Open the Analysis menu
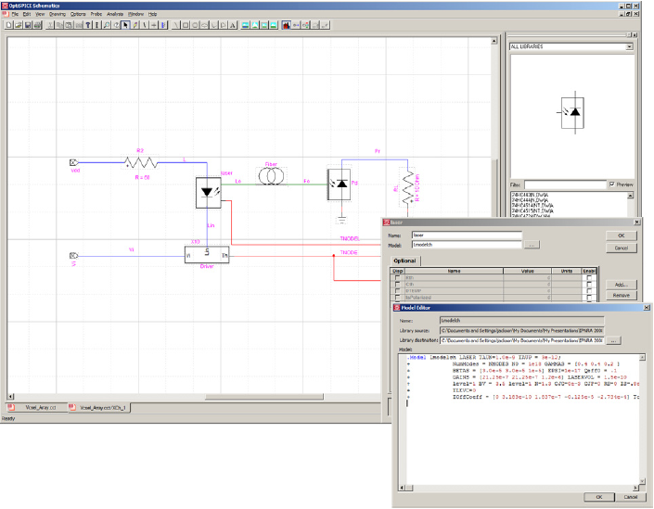The width and height of the screenshot is (654, 509). (x=114, y=15)
